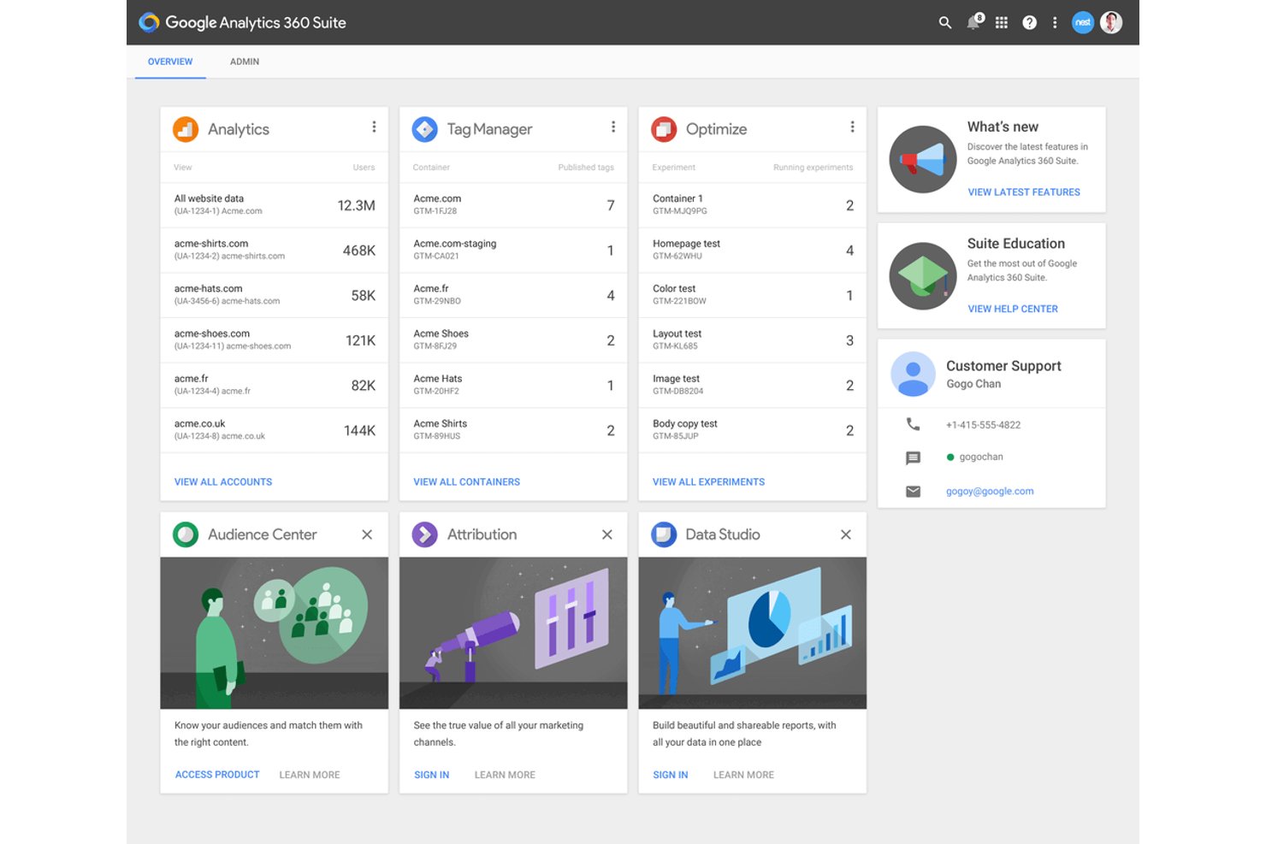Click the blue Tag Manager product icon

[x=425, y=129]
